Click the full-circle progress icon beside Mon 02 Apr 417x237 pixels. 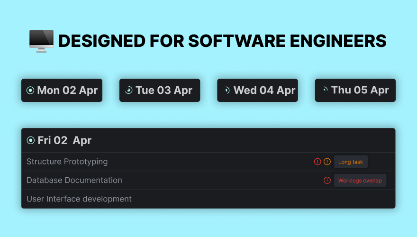point(30,91)
